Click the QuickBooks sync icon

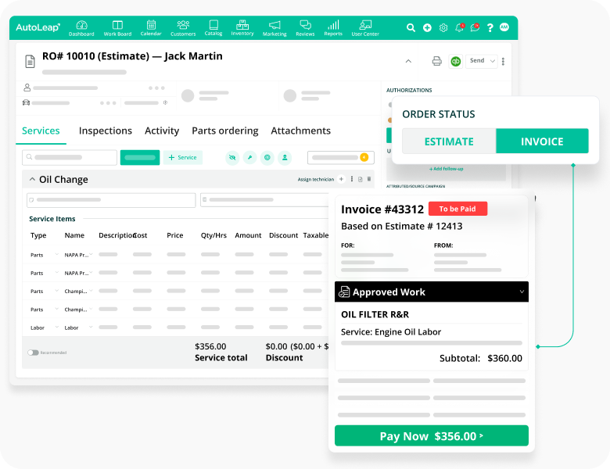pyautogui.click(x=455, y=61)
